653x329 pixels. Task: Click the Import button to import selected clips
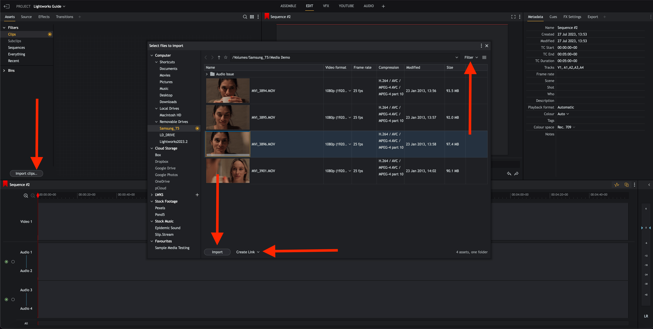(217, 252)
